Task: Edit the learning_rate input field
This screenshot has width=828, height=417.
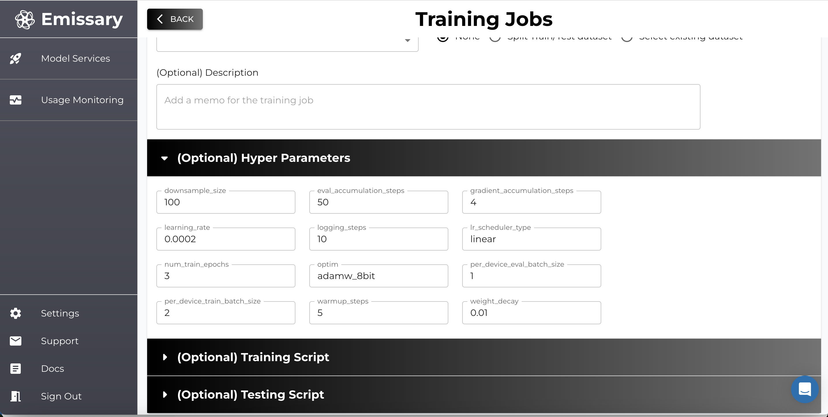Action: [226, 239]
